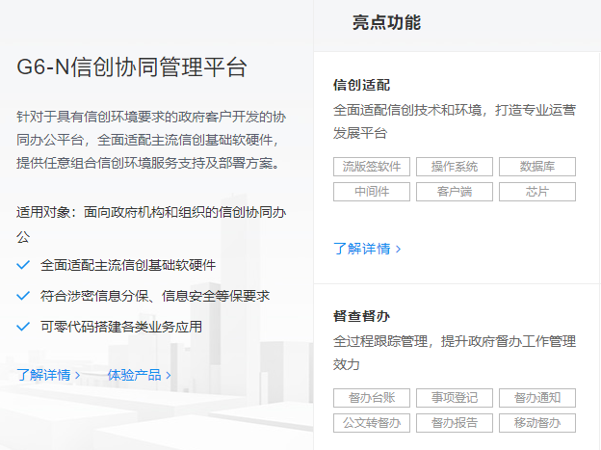Screen dimensions: 601x450
Task: Click the 事项登记 tag
Action: (455, 398)
